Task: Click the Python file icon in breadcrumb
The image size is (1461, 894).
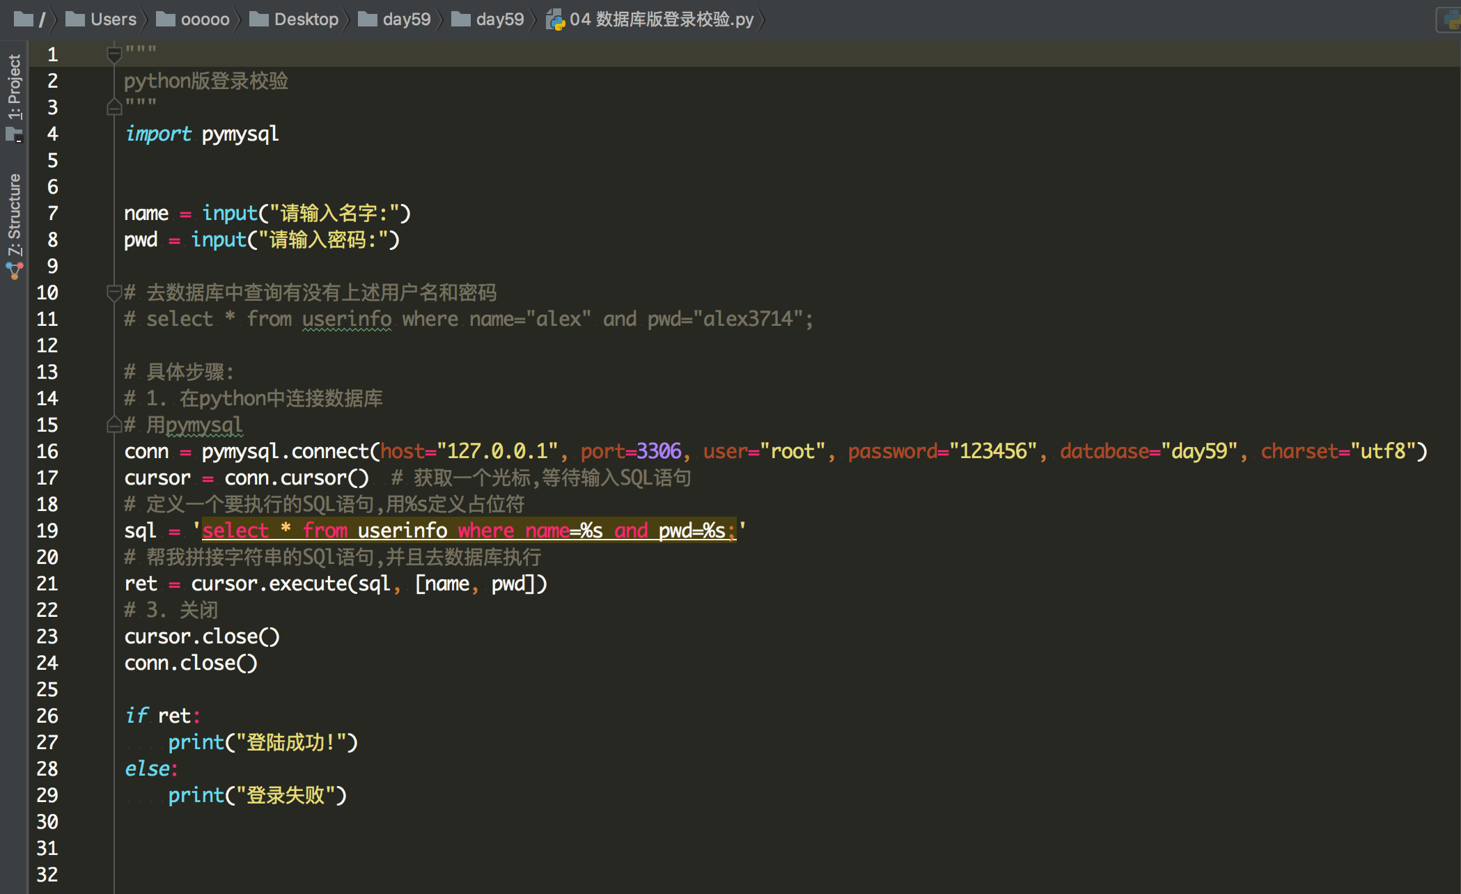Action: (556, 19)
